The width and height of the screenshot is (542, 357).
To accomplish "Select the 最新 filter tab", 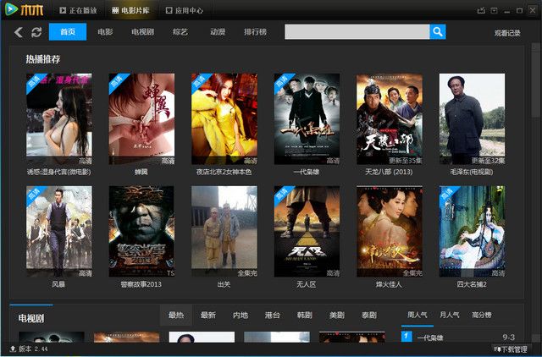I will tap(208, 315).
